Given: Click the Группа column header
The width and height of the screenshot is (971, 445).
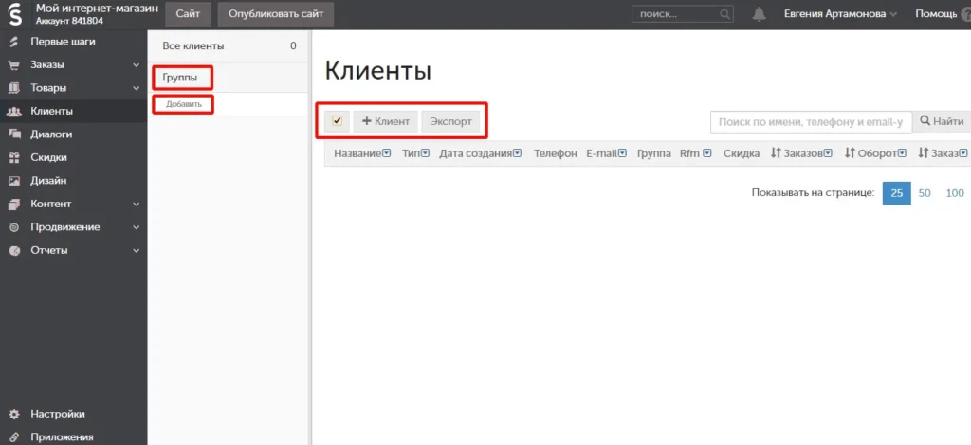Looking at the screenshot, I should (654, 153).
